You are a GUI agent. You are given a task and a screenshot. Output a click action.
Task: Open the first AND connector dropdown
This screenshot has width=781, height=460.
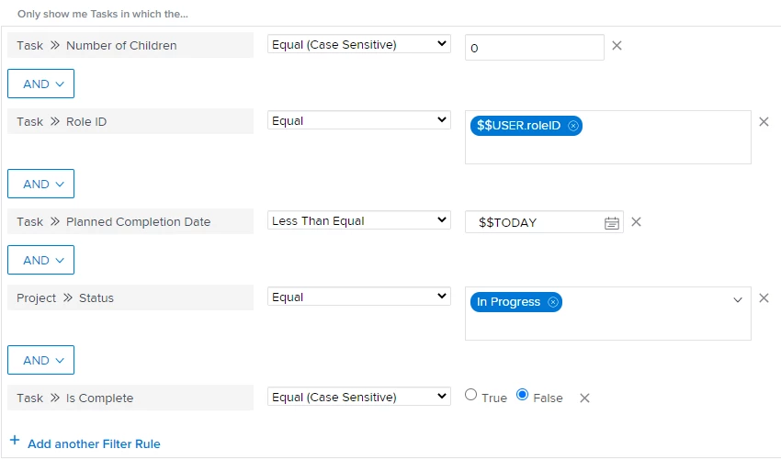click(40, 84)
